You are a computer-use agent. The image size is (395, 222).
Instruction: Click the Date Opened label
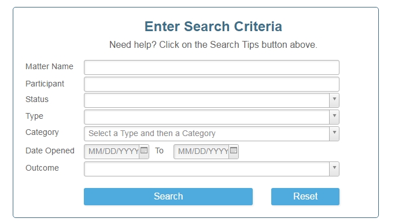pos(50,150)
